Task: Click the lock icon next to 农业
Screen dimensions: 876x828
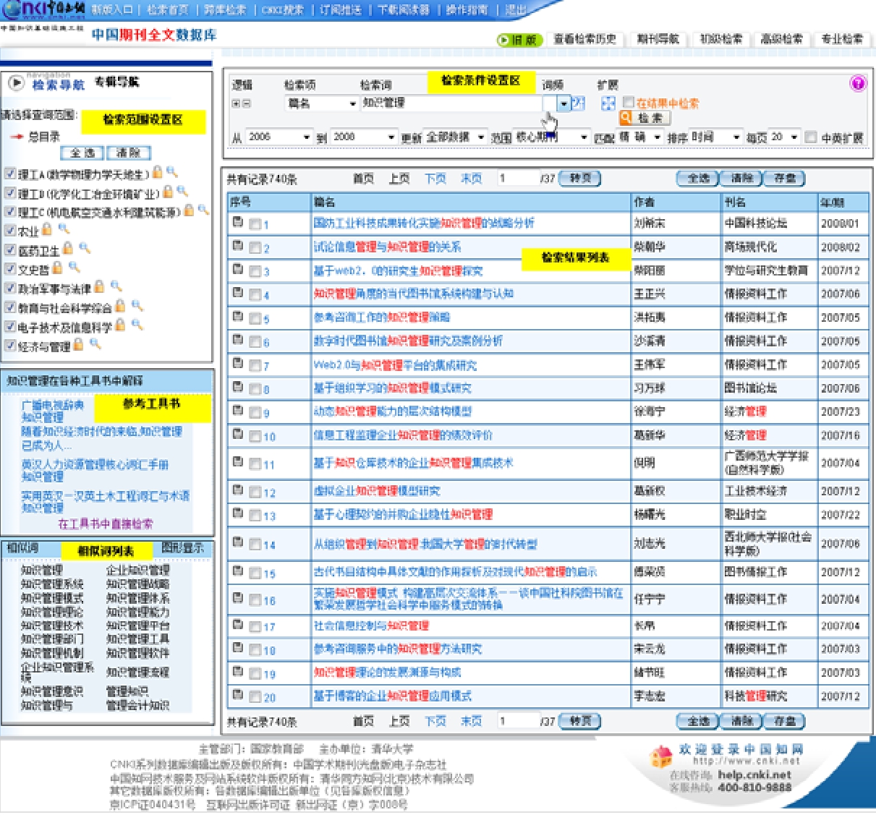Action: 47,229
